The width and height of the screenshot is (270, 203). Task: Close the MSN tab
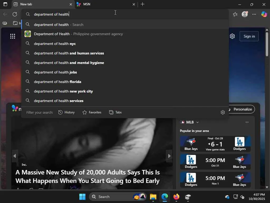[x=134, y=4]
